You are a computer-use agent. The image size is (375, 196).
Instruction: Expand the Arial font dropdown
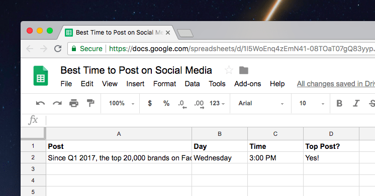click(x=261, y=103)
